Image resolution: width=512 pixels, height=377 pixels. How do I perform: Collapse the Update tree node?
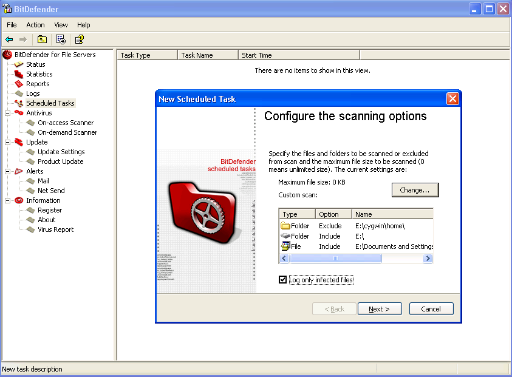(7, 142)
